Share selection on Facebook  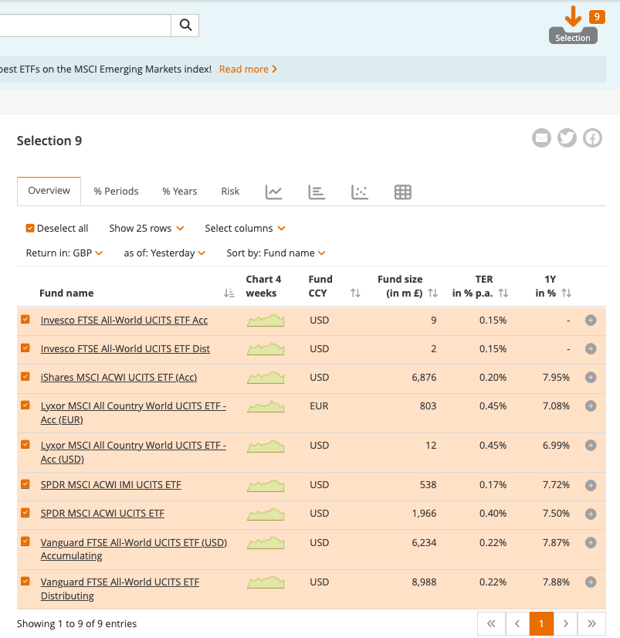point(592,138)
